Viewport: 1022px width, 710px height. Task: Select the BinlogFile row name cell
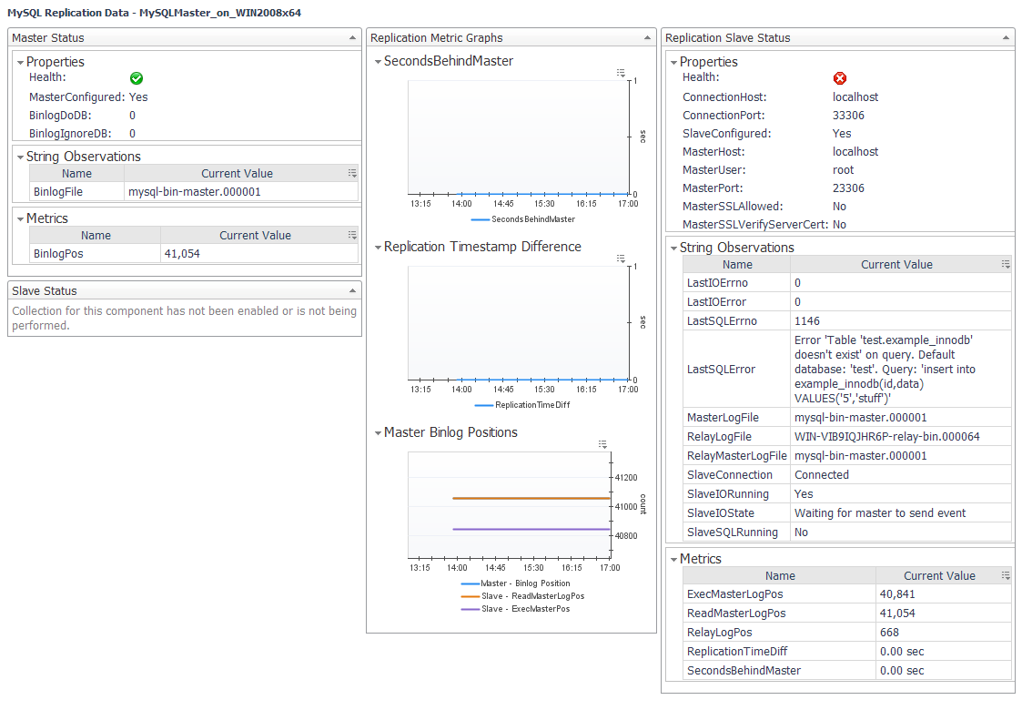[77, 192]
